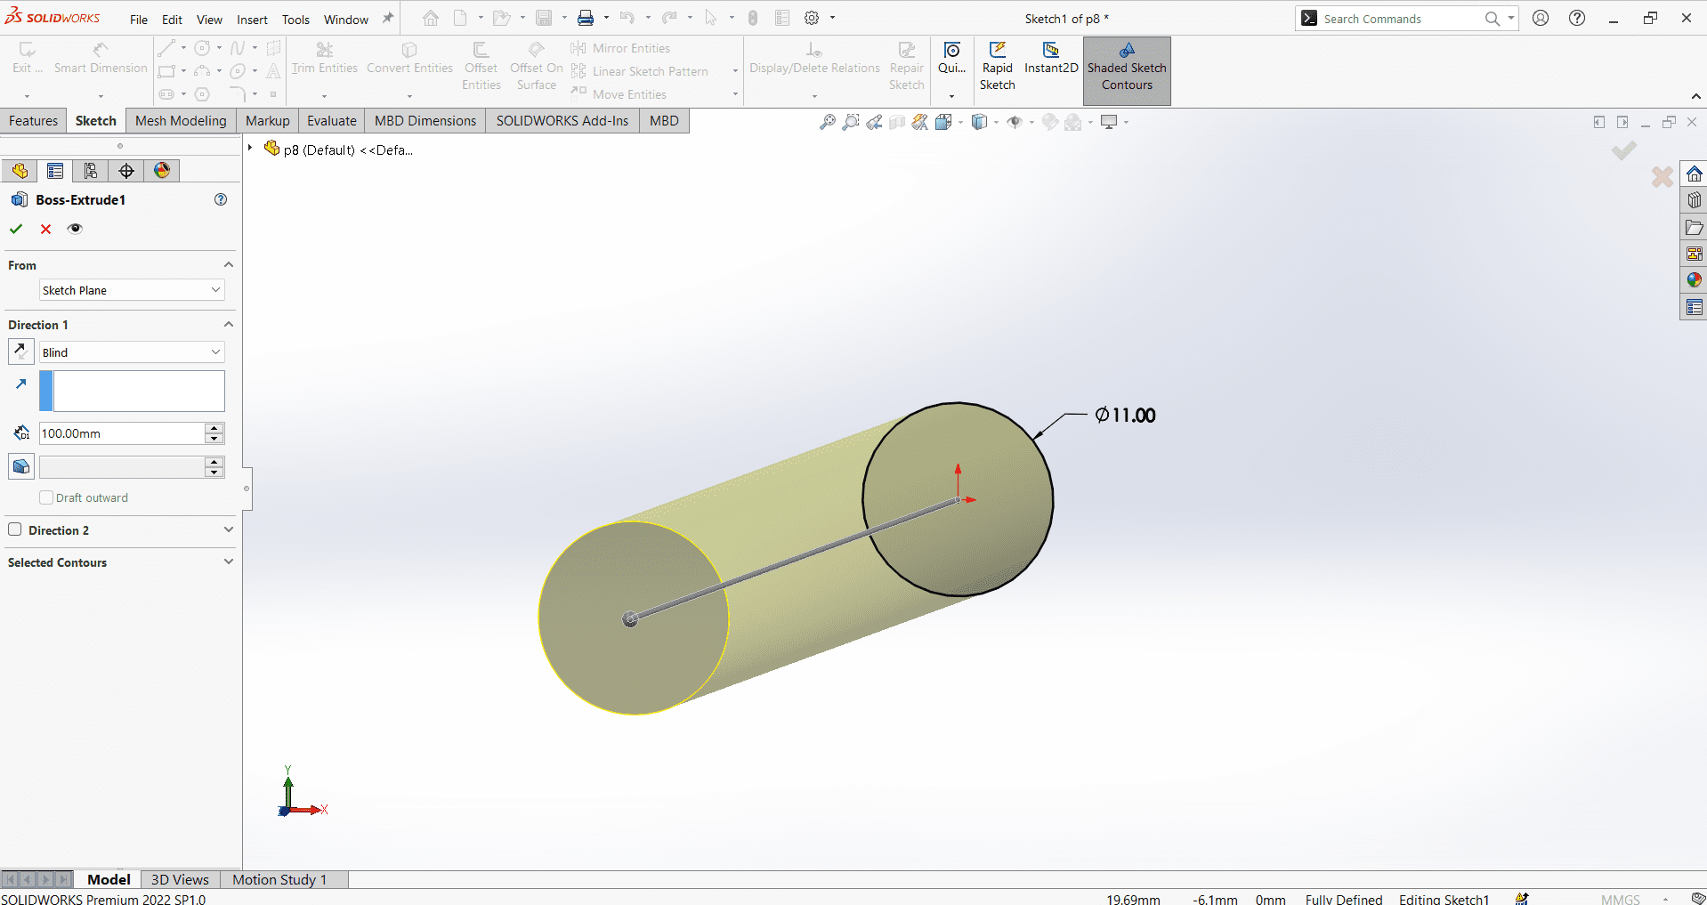Image resolution: width=1707 pixels, height=905 pixels.
Task: Open PropertyManager tab icon
Action: [55, 171]
